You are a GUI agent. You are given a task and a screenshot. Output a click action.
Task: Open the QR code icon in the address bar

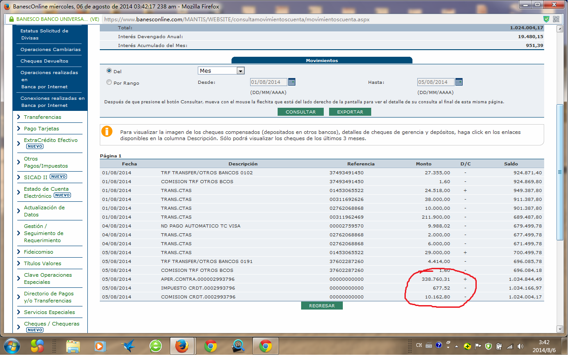tap(556, 19)
